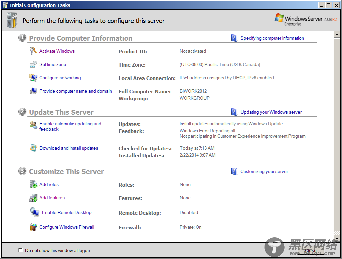Click the Enable Remote Desktop icon
Image resolution: width=342 pixels, height=259 pixels.
(x=34, y=212)
